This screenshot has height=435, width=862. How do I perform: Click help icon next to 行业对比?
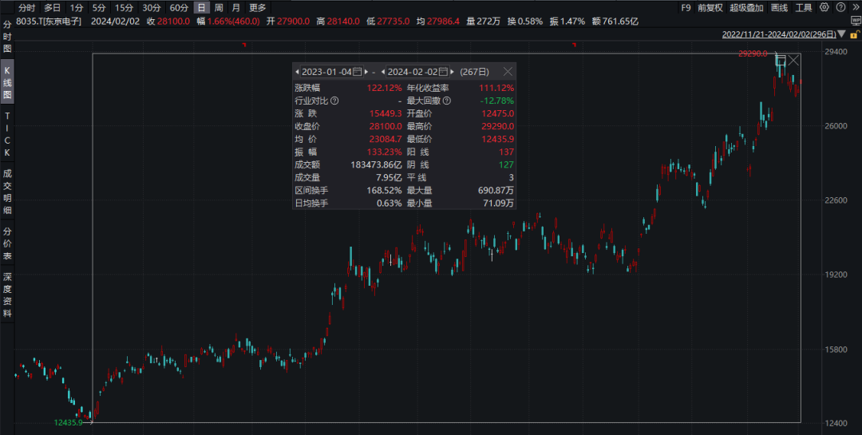point(334,101)
